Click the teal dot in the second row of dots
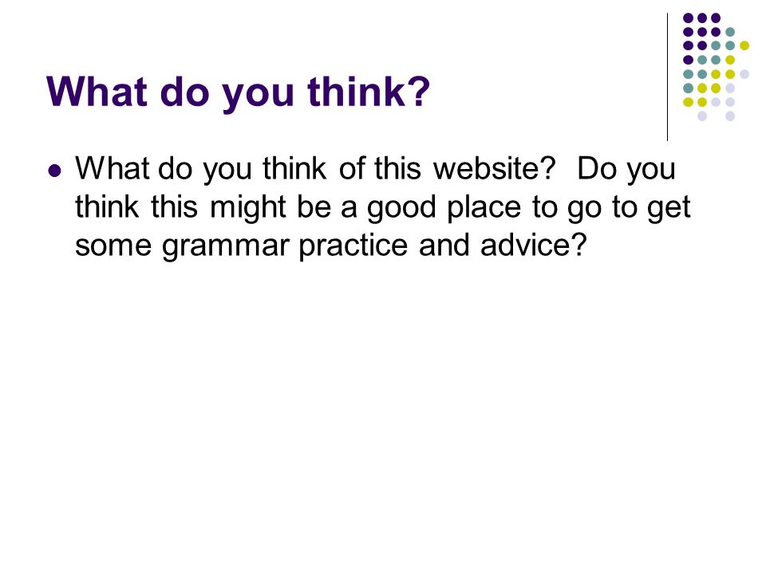Viewport: 766px width, 574px height. (x=730, y=32)
